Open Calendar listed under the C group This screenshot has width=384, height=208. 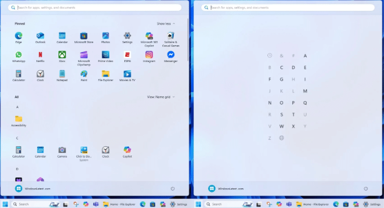pos(41,152)
